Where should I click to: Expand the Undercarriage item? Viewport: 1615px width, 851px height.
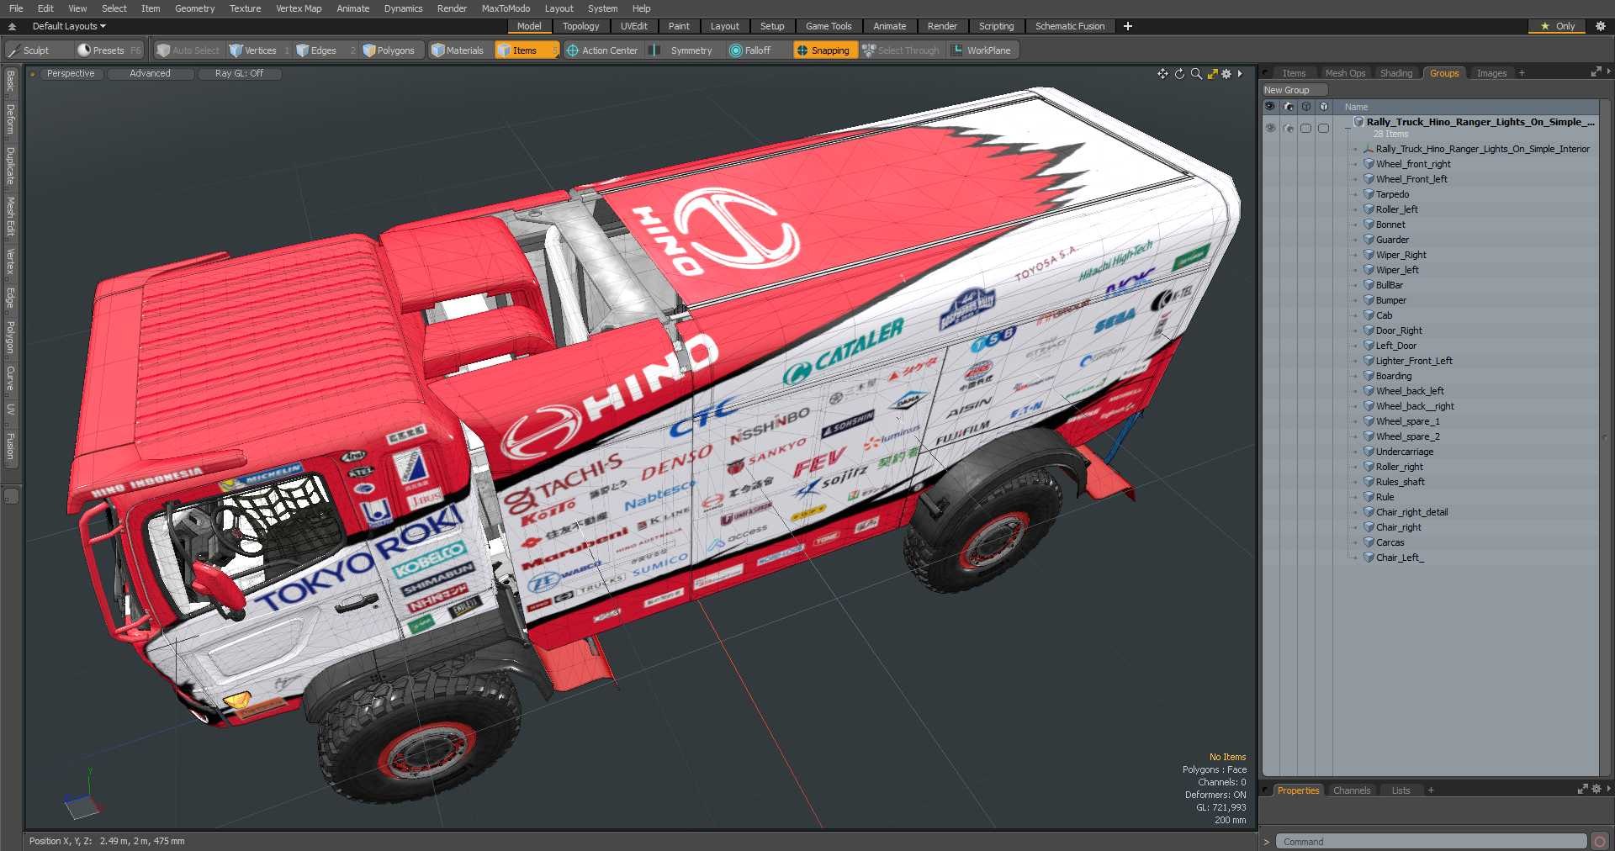pyautogui.click(x=1355, y=452)
